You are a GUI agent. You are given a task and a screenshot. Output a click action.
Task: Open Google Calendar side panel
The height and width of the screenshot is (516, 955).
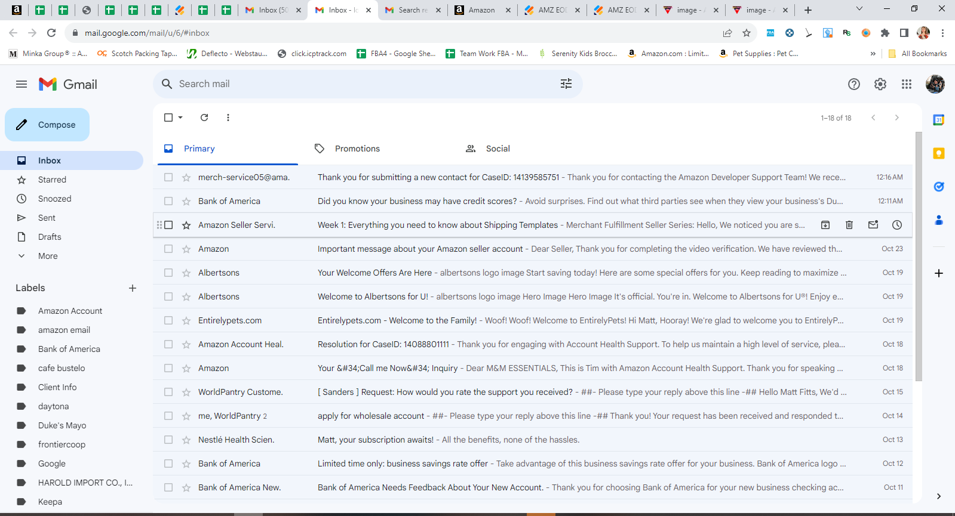[x=939, y=120]
